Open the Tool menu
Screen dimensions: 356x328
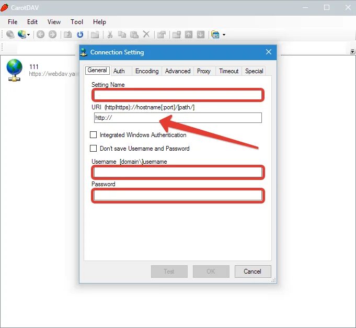(x=77, y=22)
